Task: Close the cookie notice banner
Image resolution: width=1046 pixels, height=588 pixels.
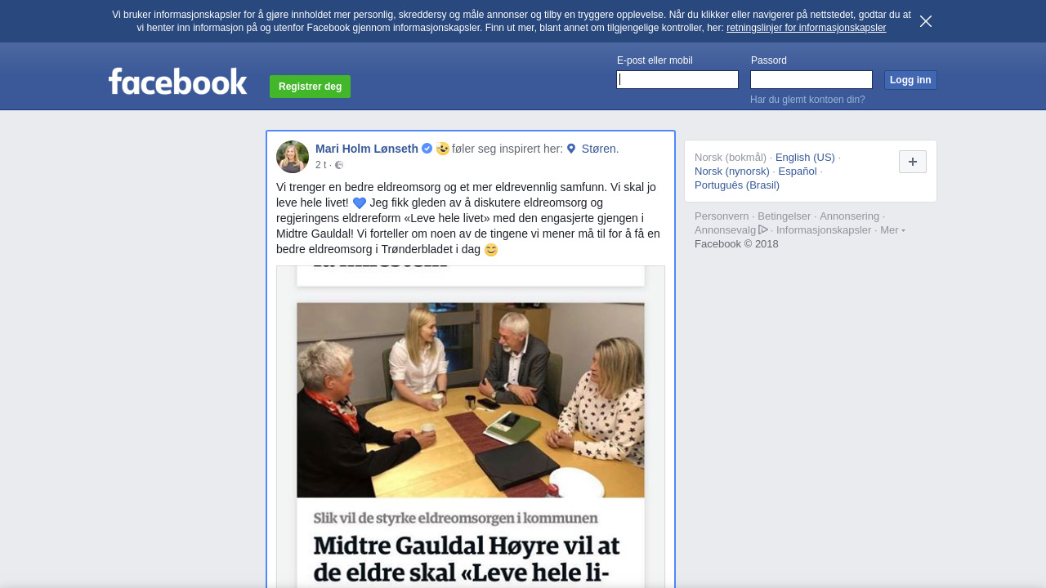Action: point(926,21)
